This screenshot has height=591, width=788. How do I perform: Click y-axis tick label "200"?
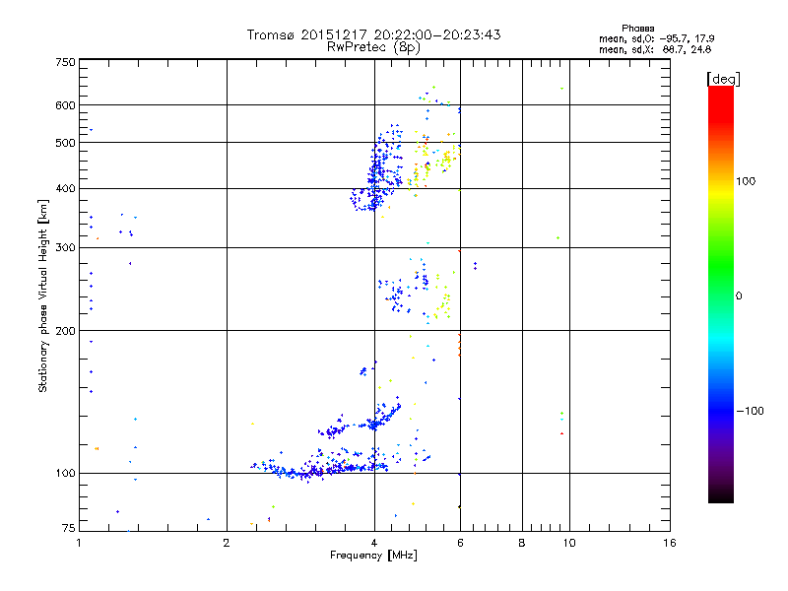65,331
